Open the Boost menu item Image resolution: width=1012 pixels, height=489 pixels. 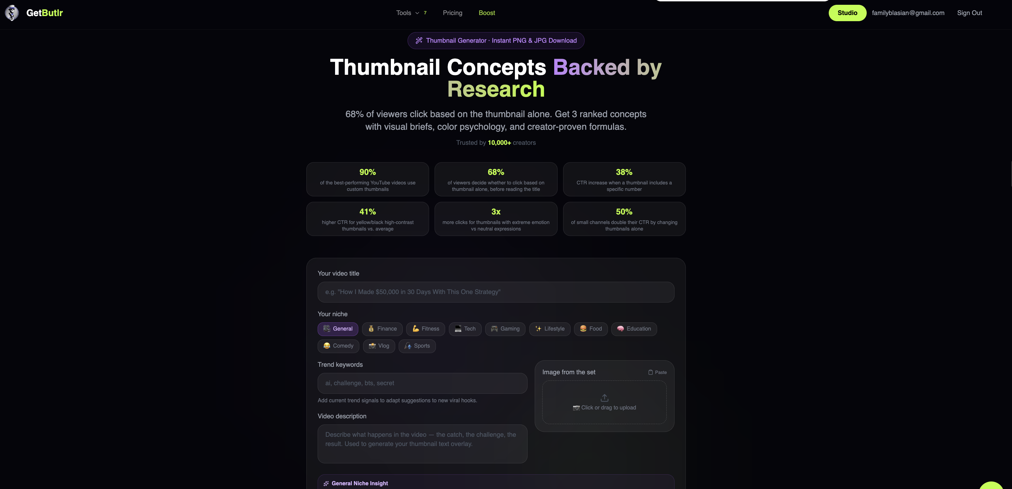click(487, 13)
